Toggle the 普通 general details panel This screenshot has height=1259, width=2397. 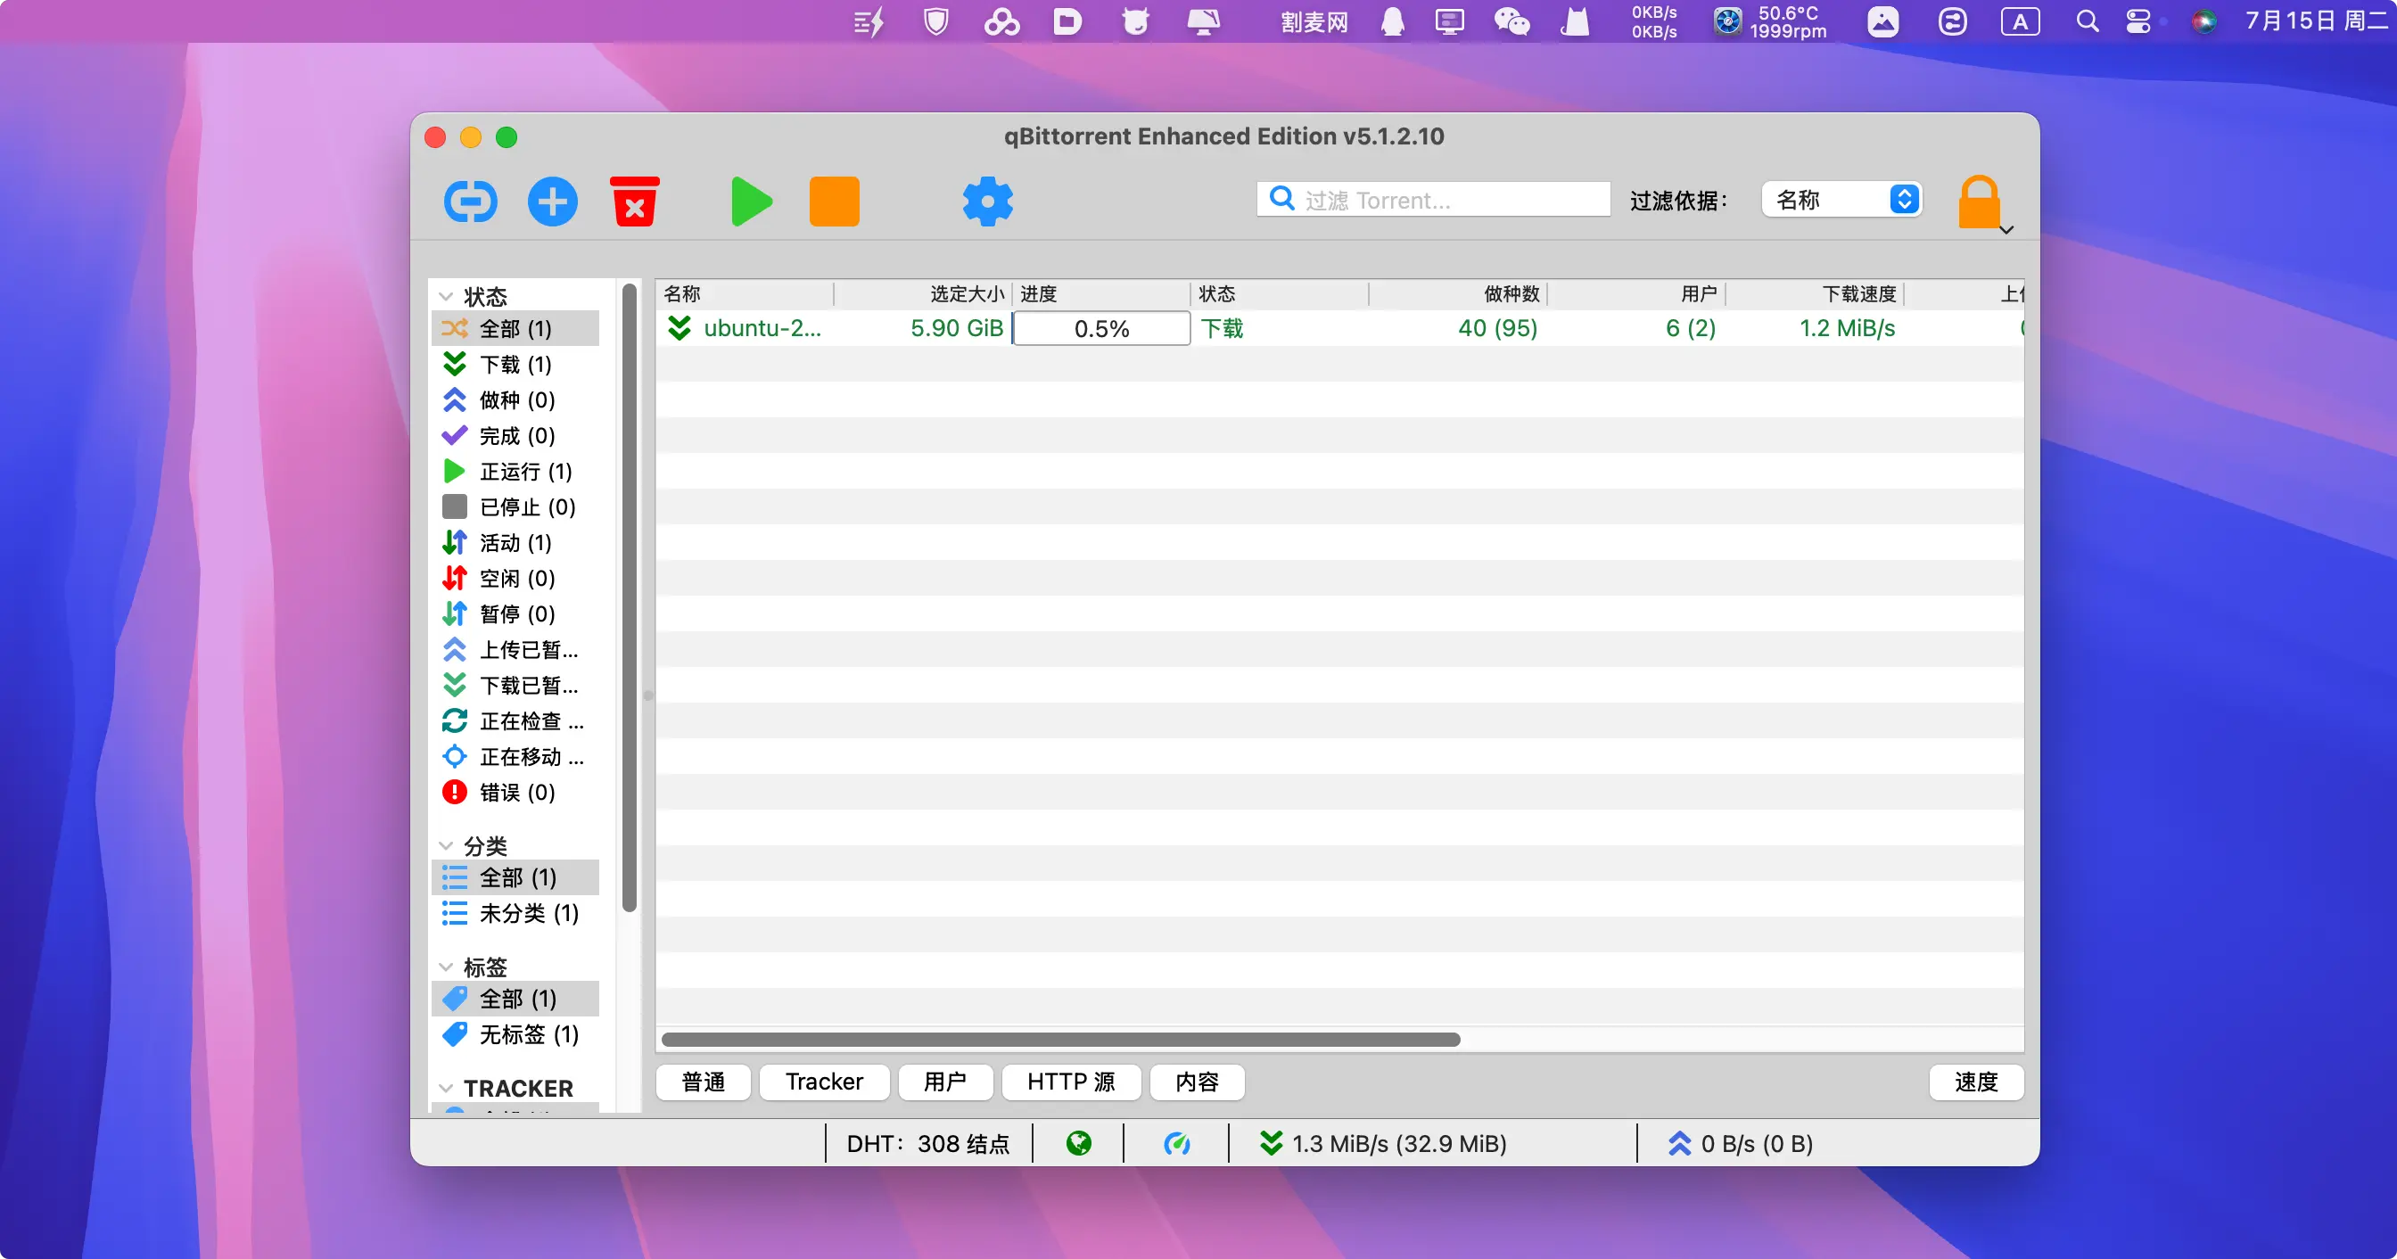(x=704, y=1082)
